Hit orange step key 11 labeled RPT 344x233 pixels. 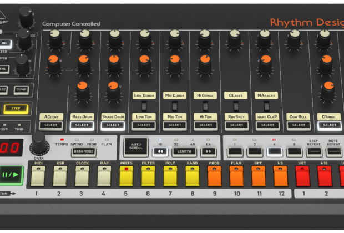tap(259, 176)
